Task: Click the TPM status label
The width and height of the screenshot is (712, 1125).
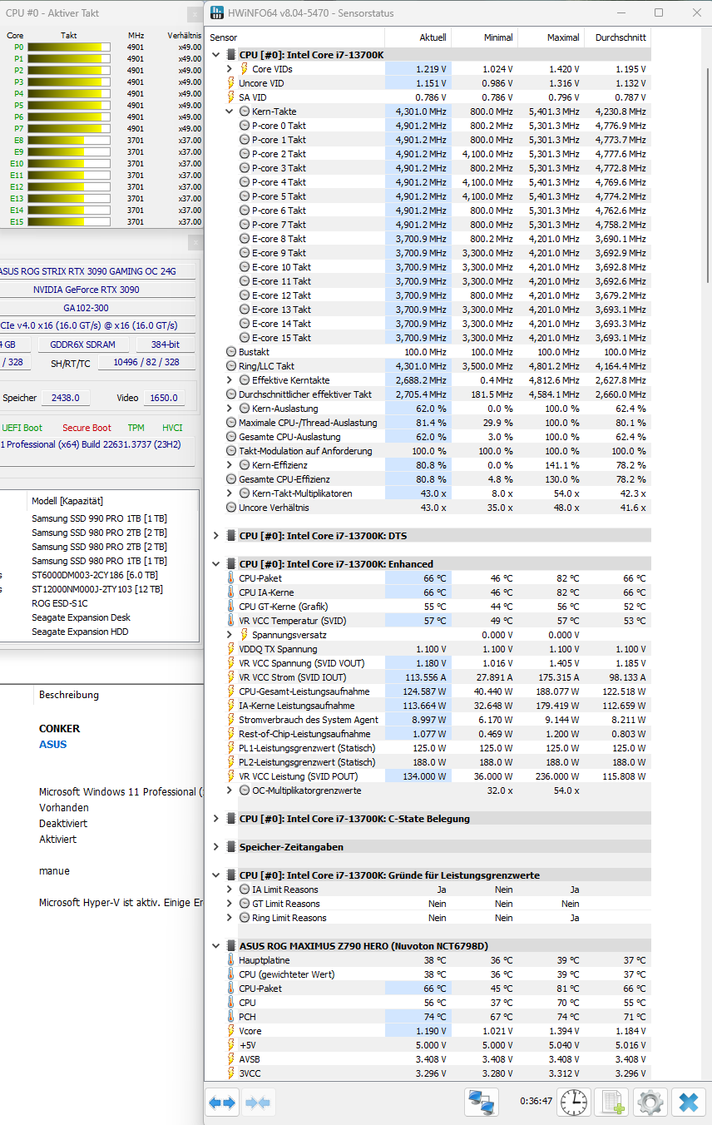Action: (x=136, y=428)
